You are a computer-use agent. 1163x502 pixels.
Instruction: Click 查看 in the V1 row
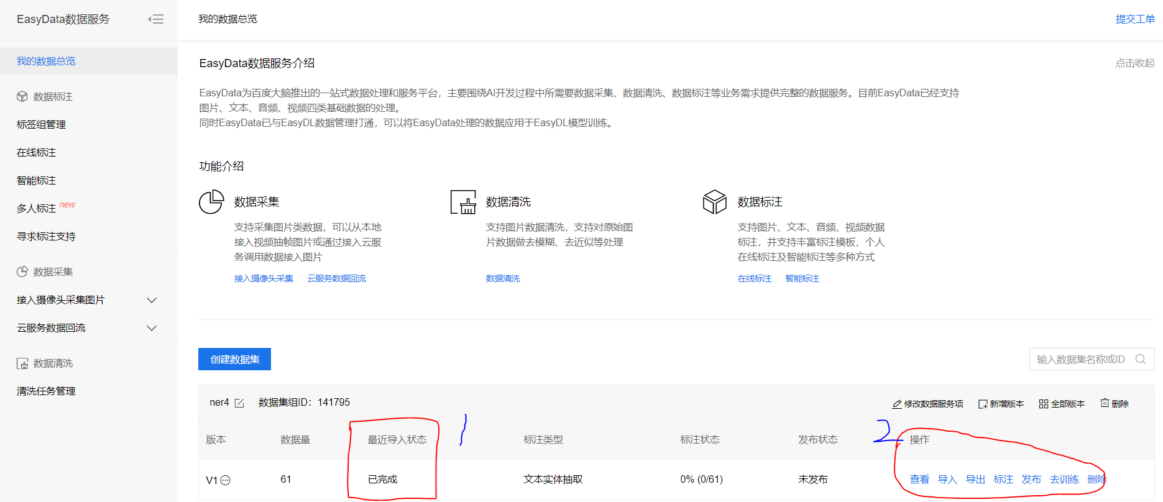tap(919, 480)
